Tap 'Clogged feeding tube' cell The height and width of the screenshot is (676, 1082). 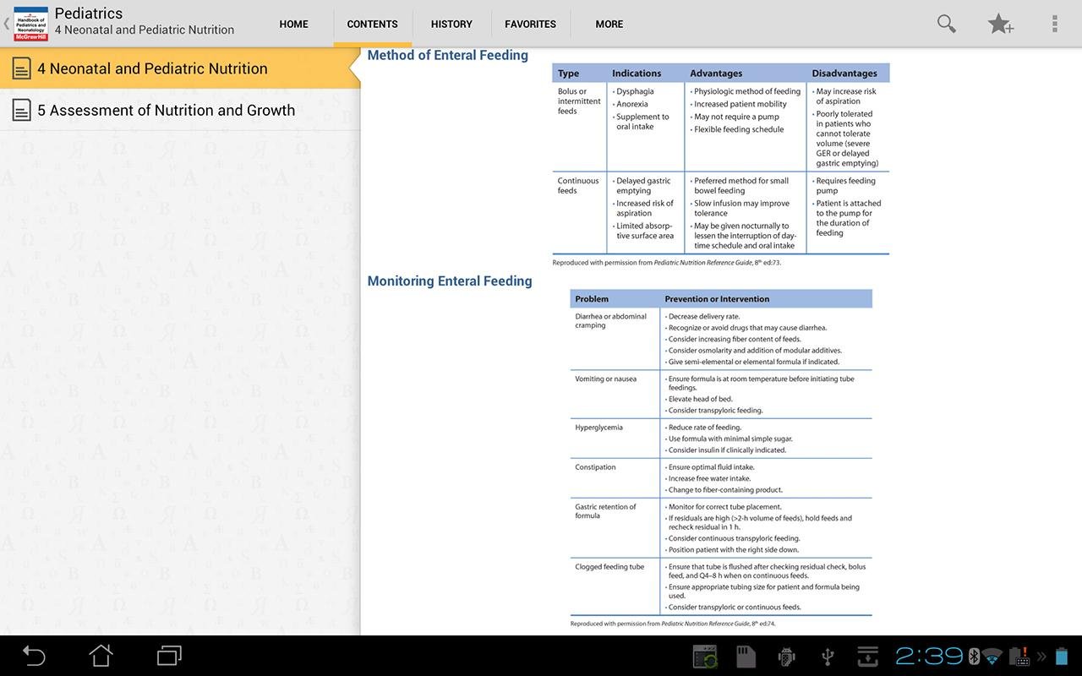tap(609, 567)
